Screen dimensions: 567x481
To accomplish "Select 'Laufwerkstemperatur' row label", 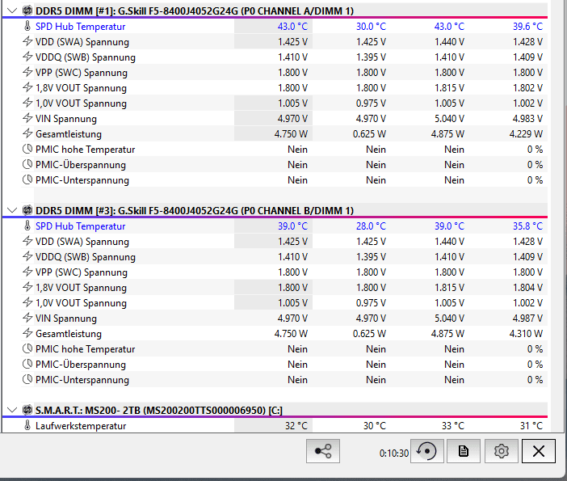I will click(x=81, y=426).
